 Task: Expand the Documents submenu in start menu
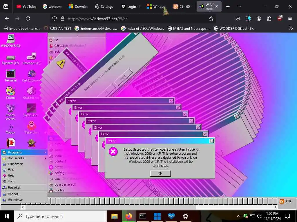click(x=24, y=158)
